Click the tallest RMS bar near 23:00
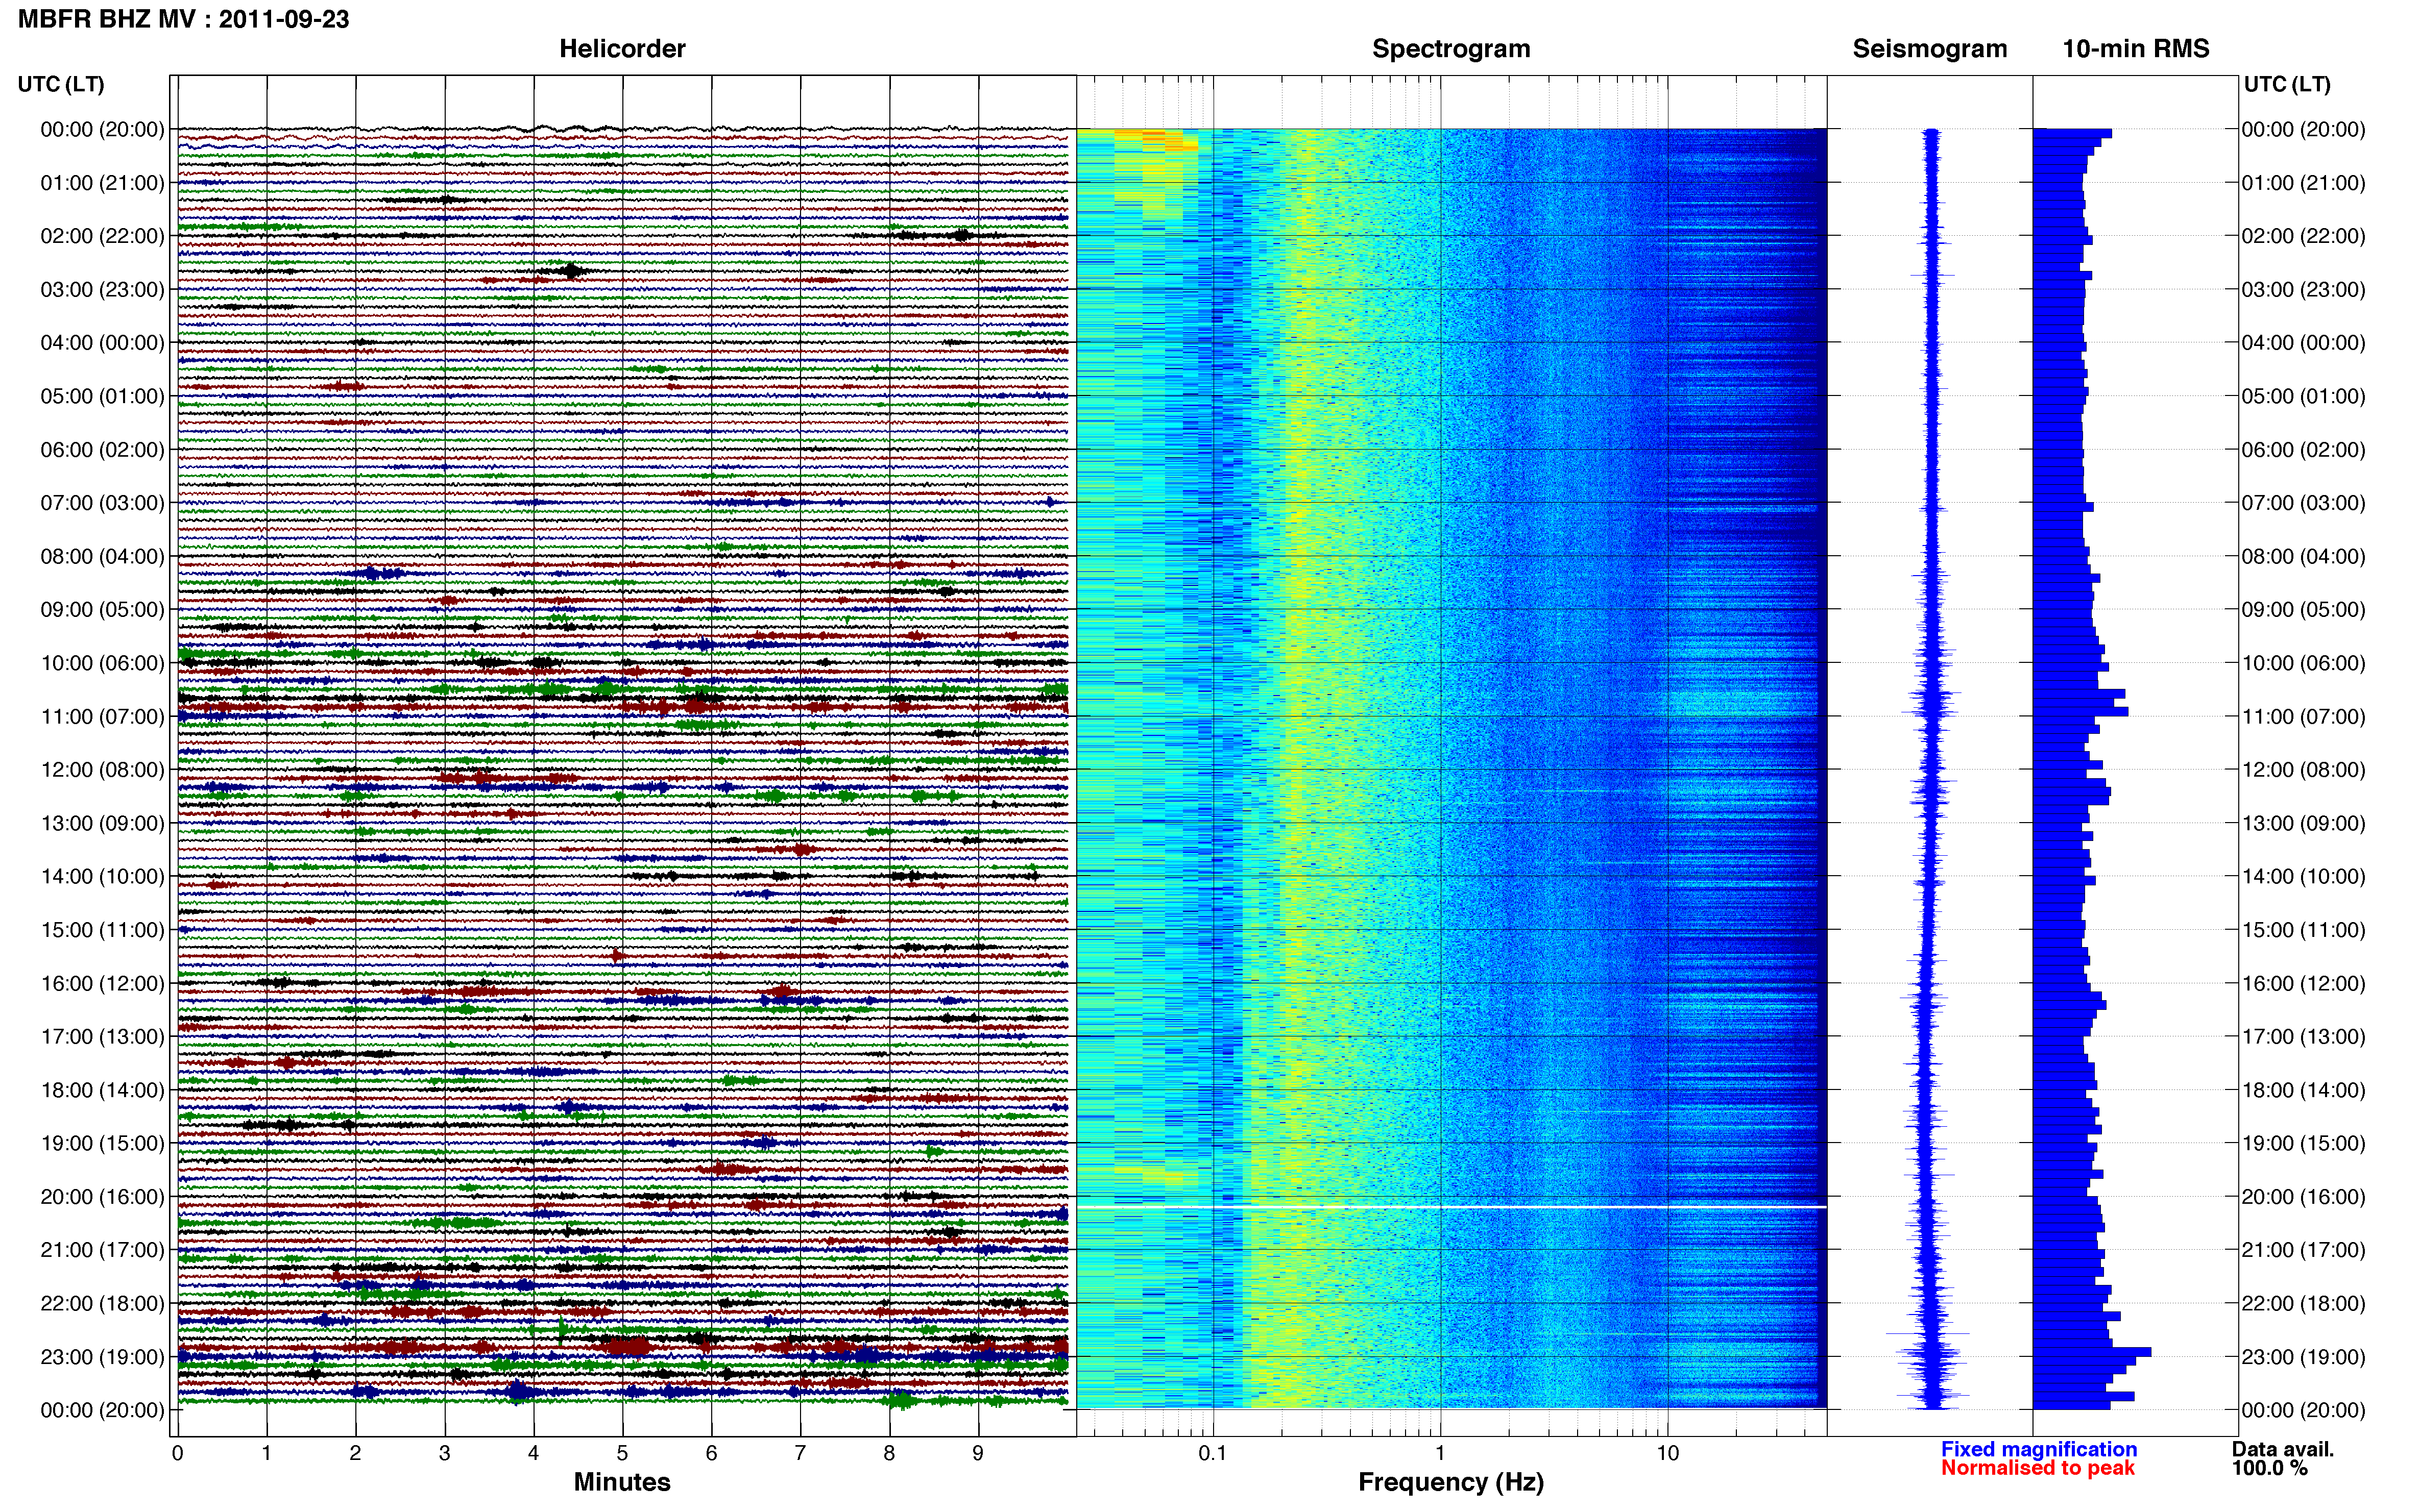This screenshot has width=2420, height=1512. tap(2092, 1352)
